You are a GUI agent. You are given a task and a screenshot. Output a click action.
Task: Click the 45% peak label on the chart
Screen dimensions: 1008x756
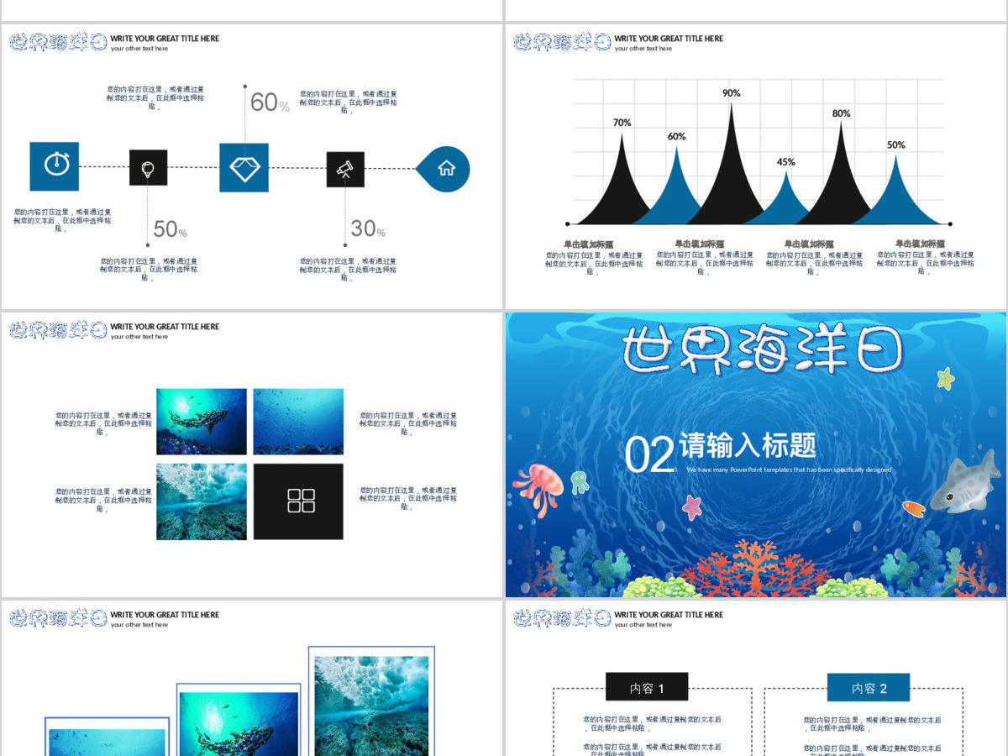[786, 162]
